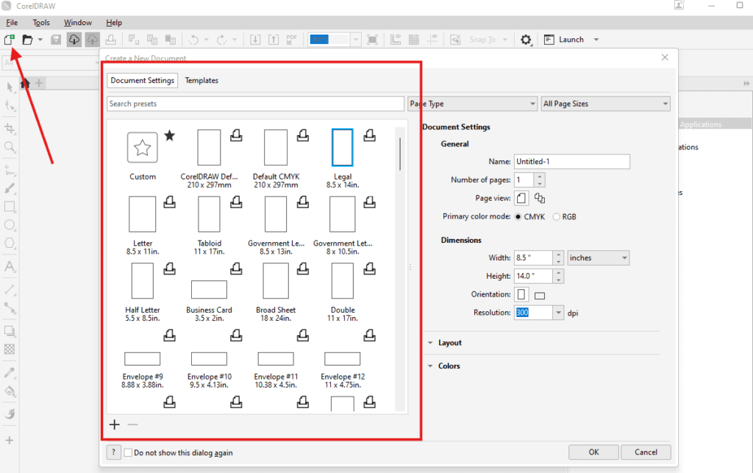Select the Text tool
Screen dimensions: 753x473
10,266
